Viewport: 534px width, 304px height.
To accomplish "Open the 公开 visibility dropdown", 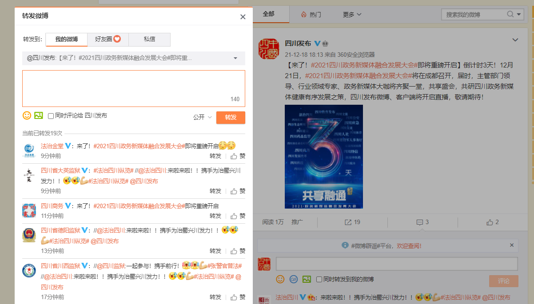I will [203, 117].
